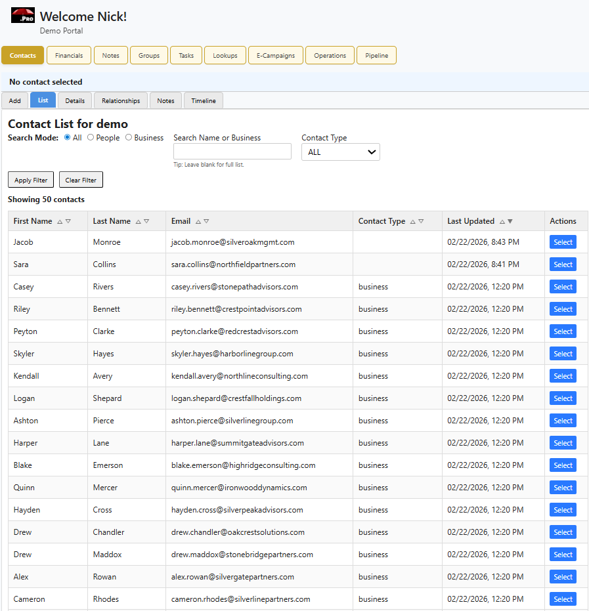Open the Groups main tab
Viewport: 589px width, 611px height.
tap(149, 55)
